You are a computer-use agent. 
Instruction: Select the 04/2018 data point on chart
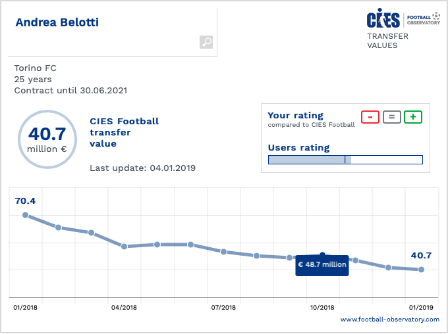pyautogui.click(x=124, y=246)
